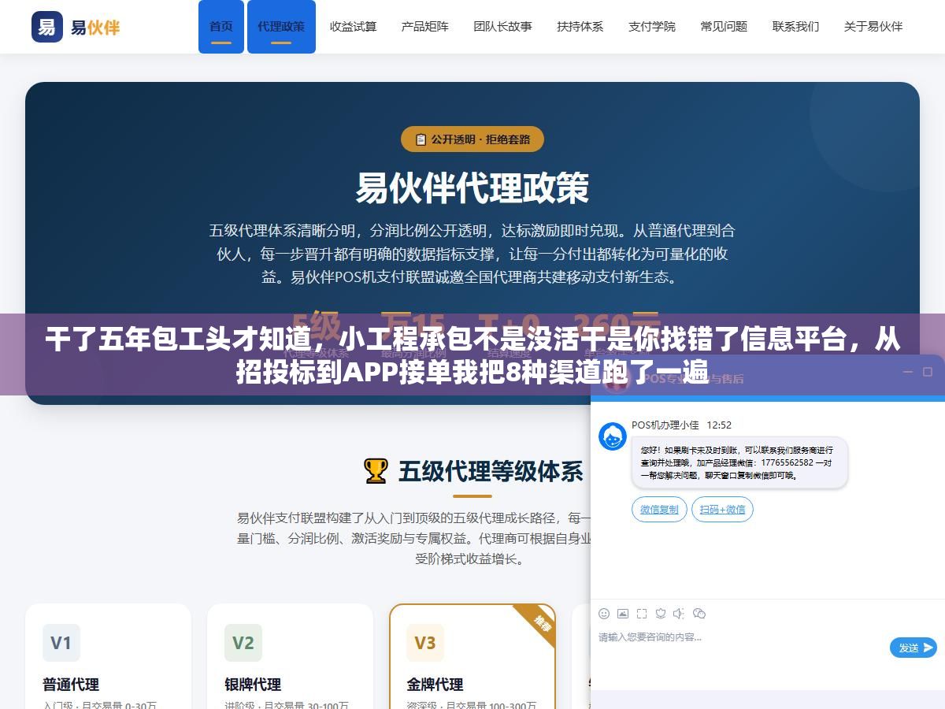Send the chat message with 发送

coord(913,648)
